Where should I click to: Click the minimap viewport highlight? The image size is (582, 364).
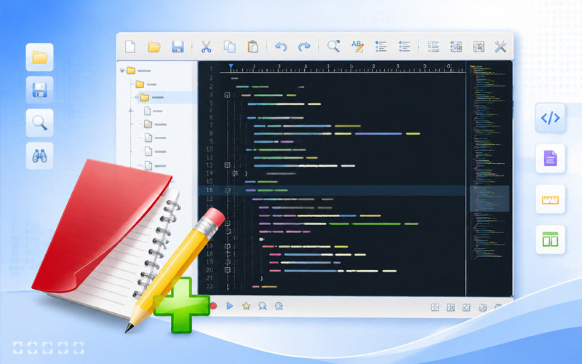[x=490, y=199]
